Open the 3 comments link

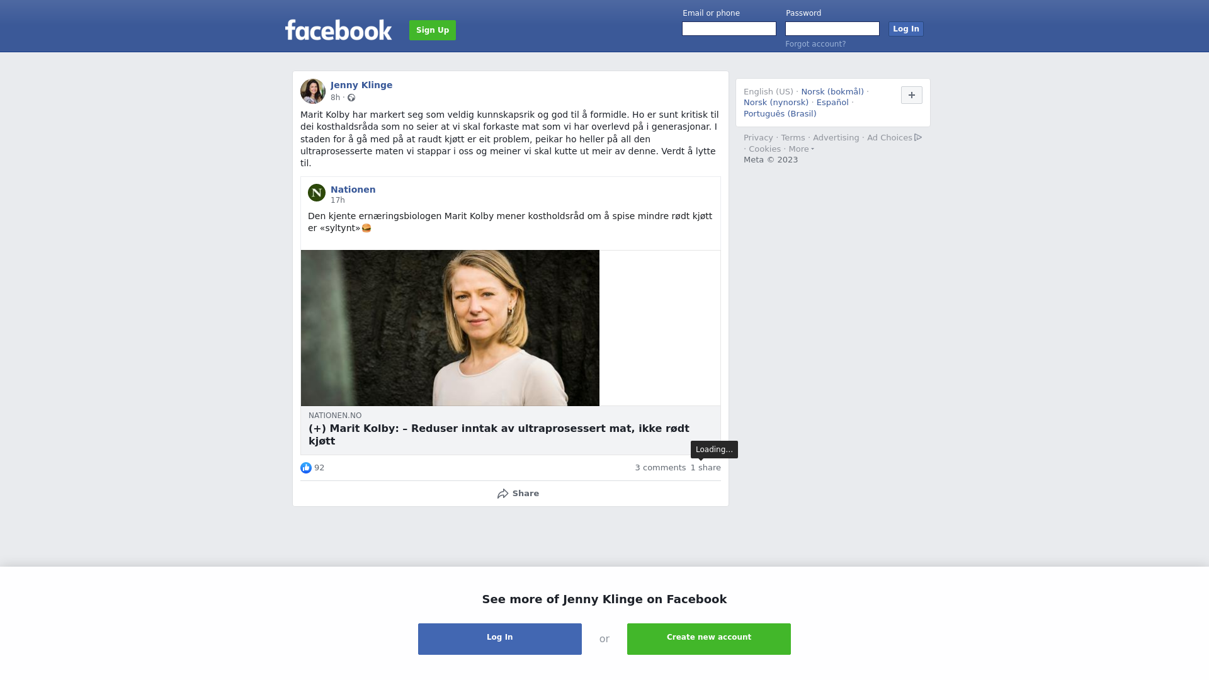click(x=661, y=468)
